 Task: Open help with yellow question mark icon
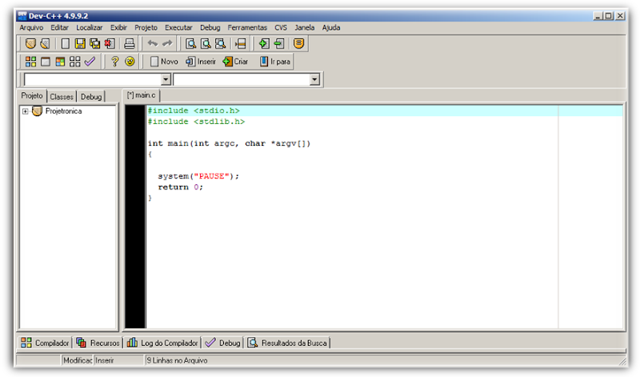point(114,62)
